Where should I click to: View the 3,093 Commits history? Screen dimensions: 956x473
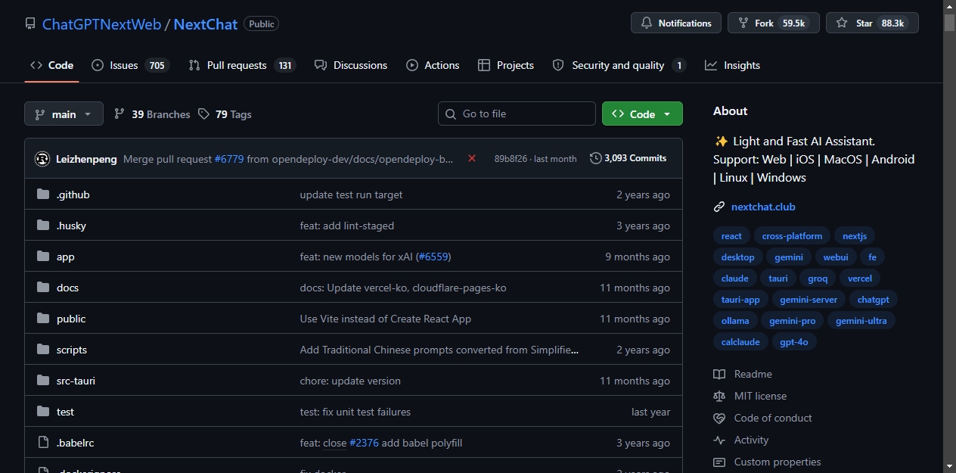pos(629,158)
